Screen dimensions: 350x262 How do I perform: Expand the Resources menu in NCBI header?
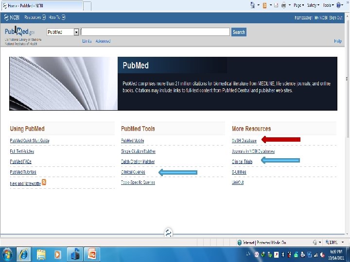35,17
